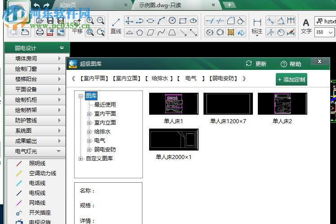Click the brush match properties icon

tap(291, 33)
